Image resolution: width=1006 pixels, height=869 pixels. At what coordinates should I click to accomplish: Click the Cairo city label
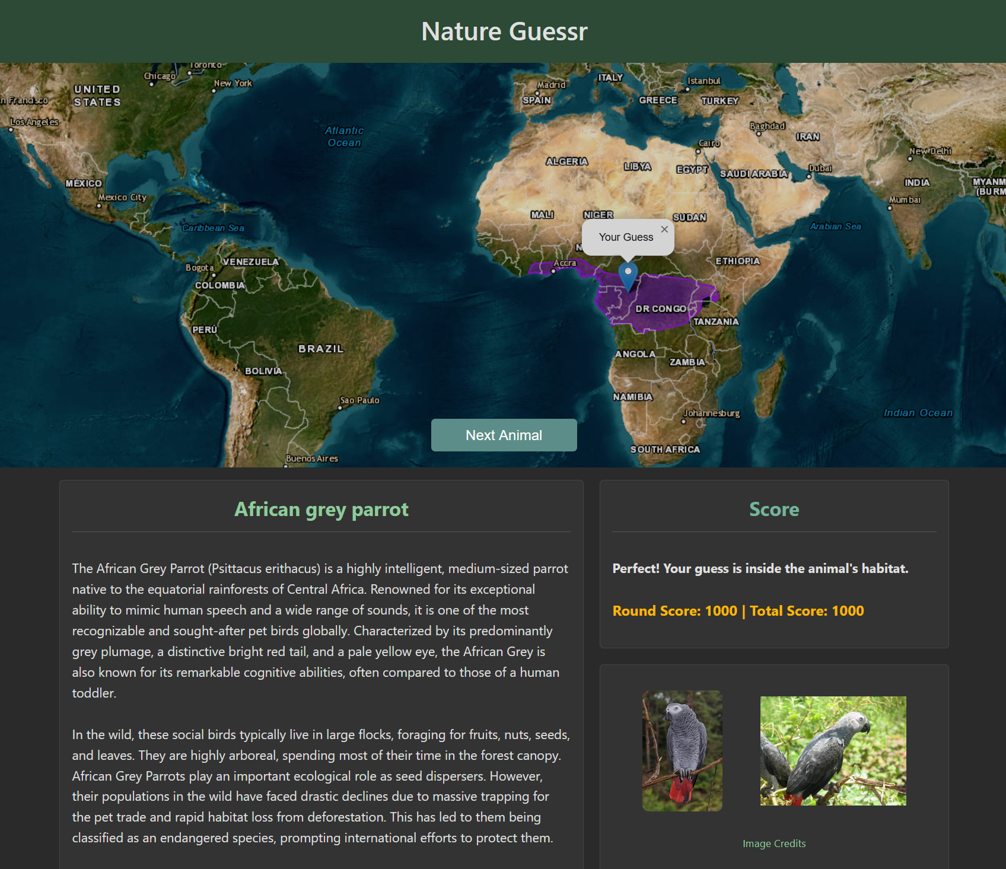click(x=709, y=144)
